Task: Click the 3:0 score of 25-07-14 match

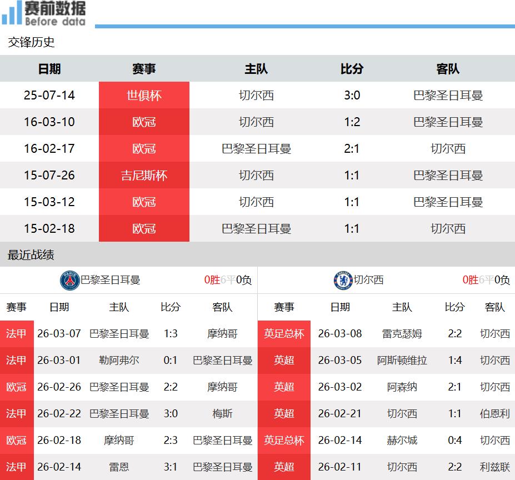Action: click(352, 96)
